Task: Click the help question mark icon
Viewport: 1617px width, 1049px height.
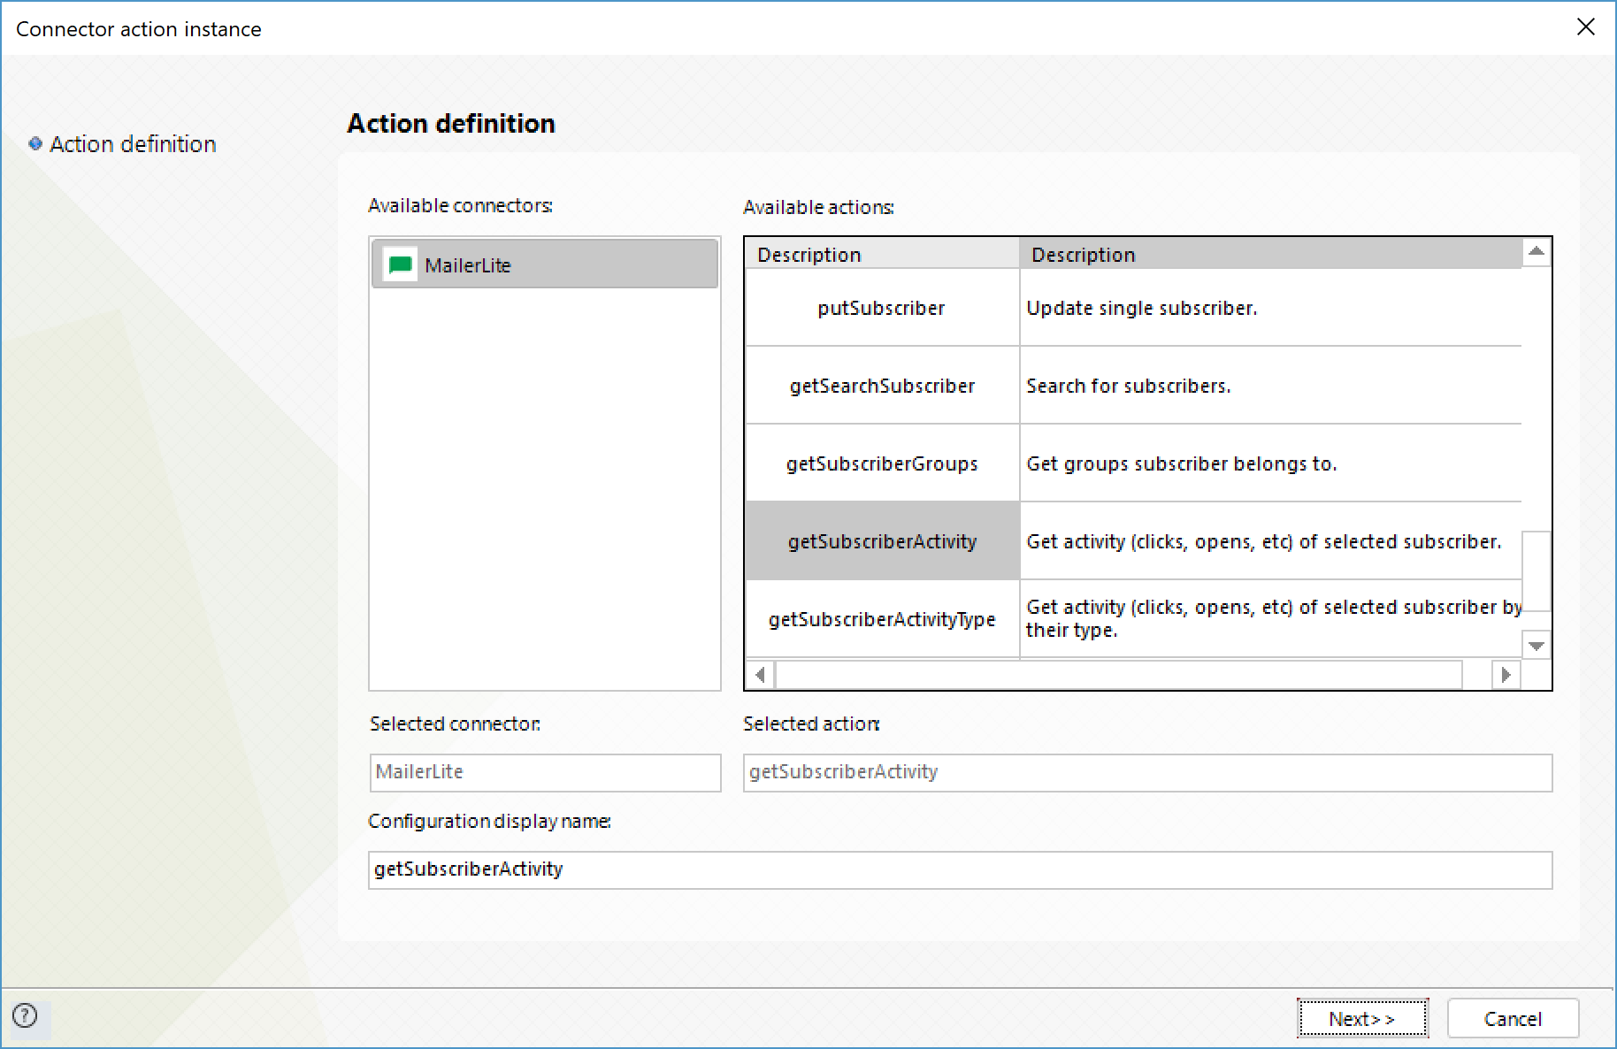Action: pos(25,1015)
